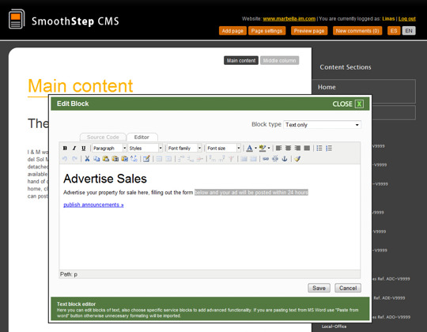This screenshot has width=427, height=332.
Task: Open the Styles dropdown
Action: coord(145,148)
